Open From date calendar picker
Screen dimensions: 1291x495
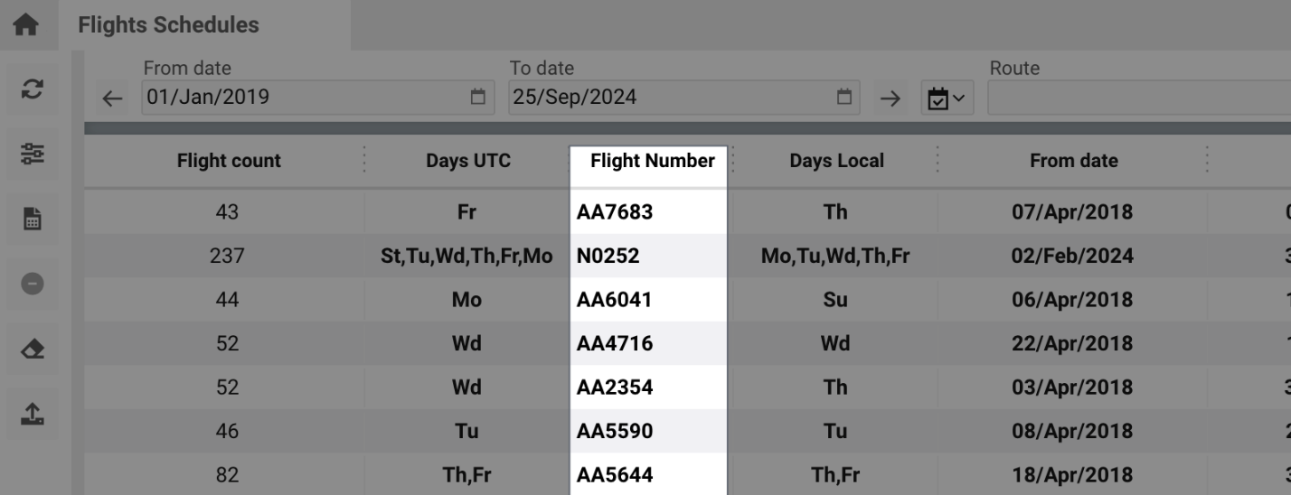tap(478, 98)
